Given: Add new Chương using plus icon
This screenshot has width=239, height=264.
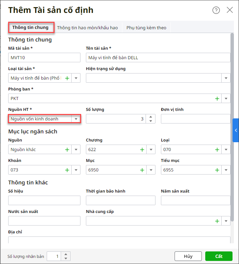Looking at the screenshot, I should (x=142, y=150).
